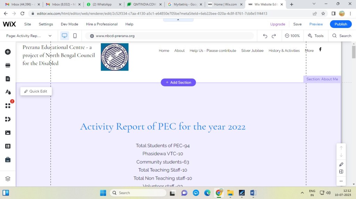Collapse the top bar using chevron
Screen dimensions: 356x199
coord(178,20)
